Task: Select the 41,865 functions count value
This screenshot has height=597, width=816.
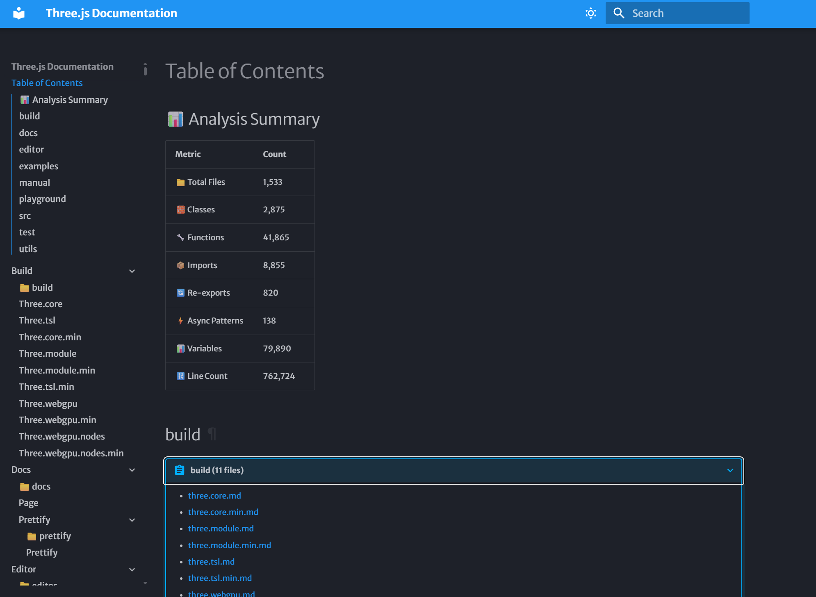Action: 276,238
